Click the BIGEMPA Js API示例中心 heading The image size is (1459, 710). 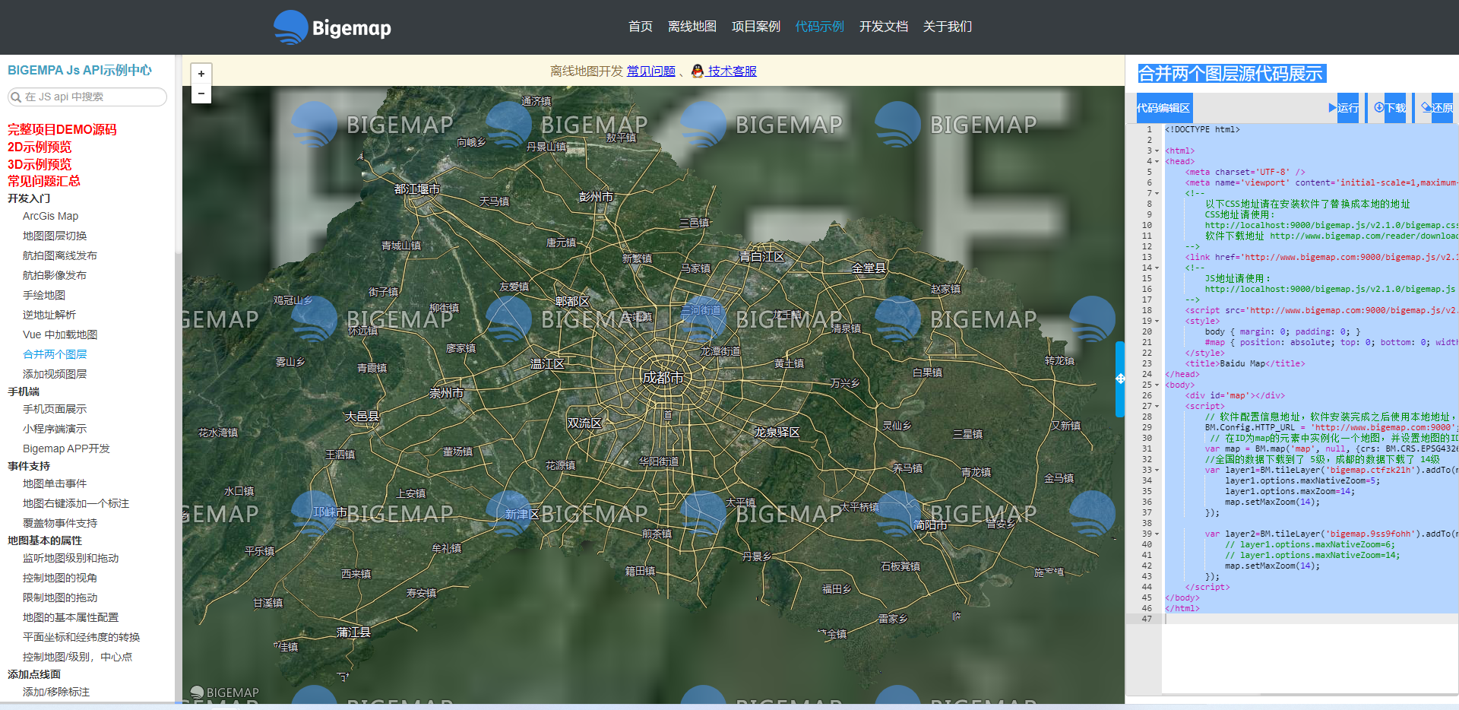click(80, 70)
